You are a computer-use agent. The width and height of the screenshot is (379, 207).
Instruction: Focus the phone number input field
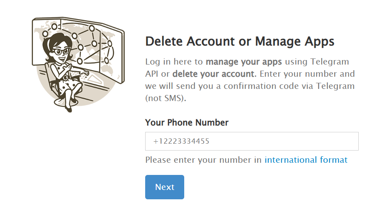pos(252,141)
